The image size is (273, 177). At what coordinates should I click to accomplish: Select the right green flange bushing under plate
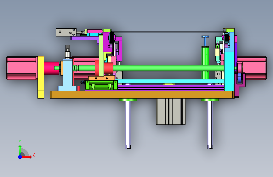[x=210, y=100]
